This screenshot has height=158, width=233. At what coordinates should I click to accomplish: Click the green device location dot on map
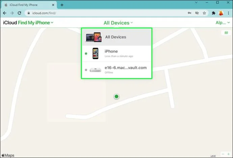pyautogui.click(x=116, y=96)
